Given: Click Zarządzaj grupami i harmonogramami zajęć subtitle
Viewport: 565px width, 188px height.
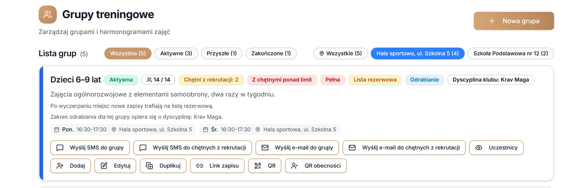Looking at the screenshot, I should tap(104, 32).
